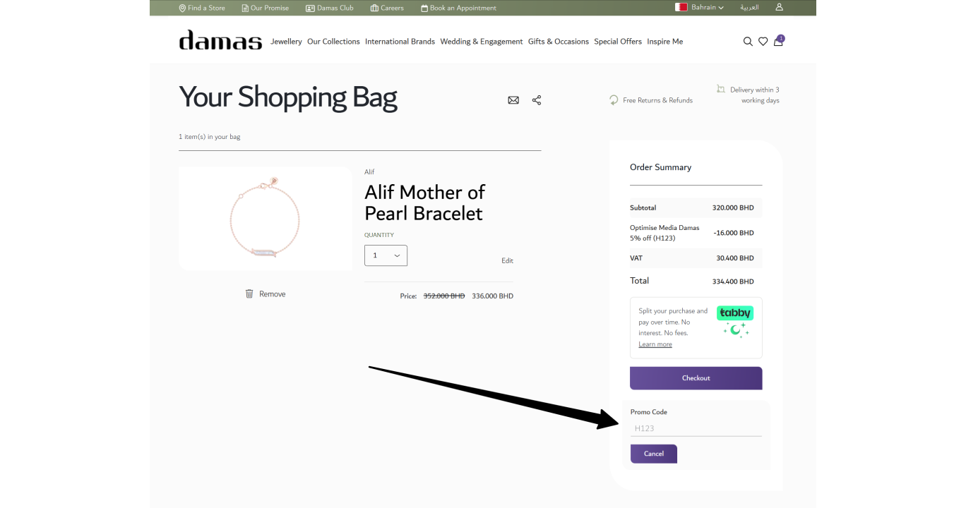This screenshot has height=508, width=966.
Task: Open the quantity dropdown
Action: tap(386, 255)
